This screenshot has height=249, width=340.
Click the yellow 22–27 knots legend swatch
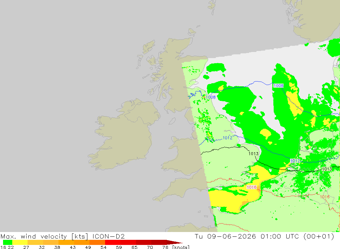tap(20, 242)
